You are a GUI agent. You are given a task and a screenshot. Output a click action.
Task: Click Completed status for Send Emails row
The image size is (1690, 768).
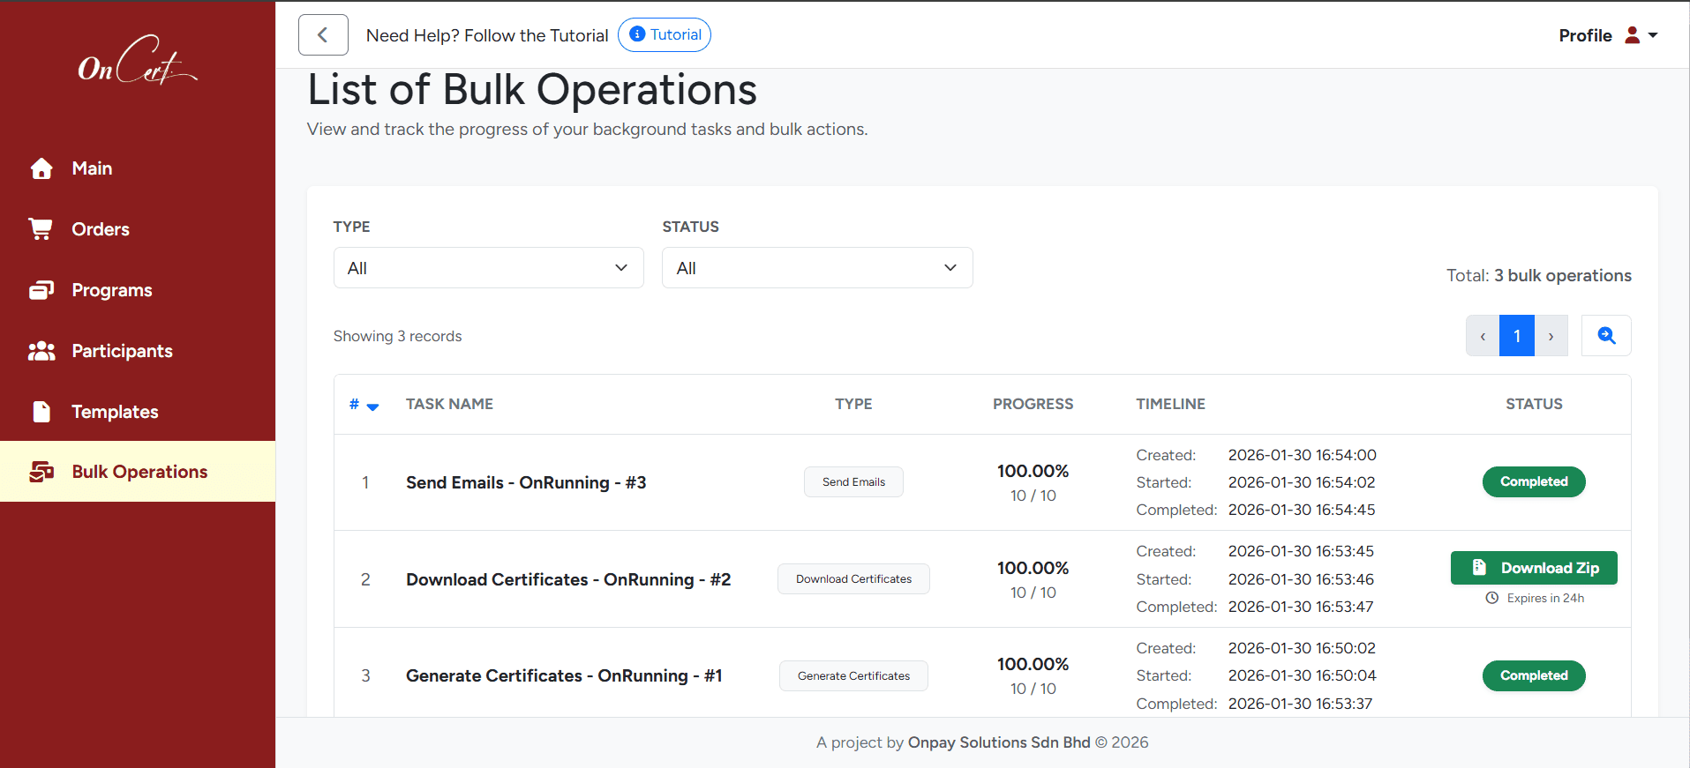click(x=1534, y=481)
